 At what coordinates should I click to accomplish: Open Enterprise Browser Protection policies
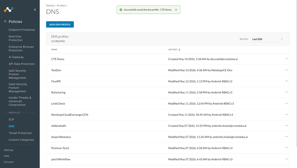pyautogui.click(x=21, y=49)
